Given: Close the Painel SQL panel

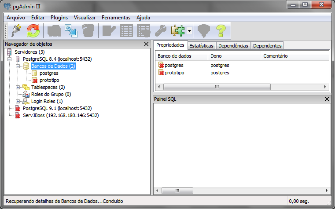Looking at the screenshot, I should (327, 99).
